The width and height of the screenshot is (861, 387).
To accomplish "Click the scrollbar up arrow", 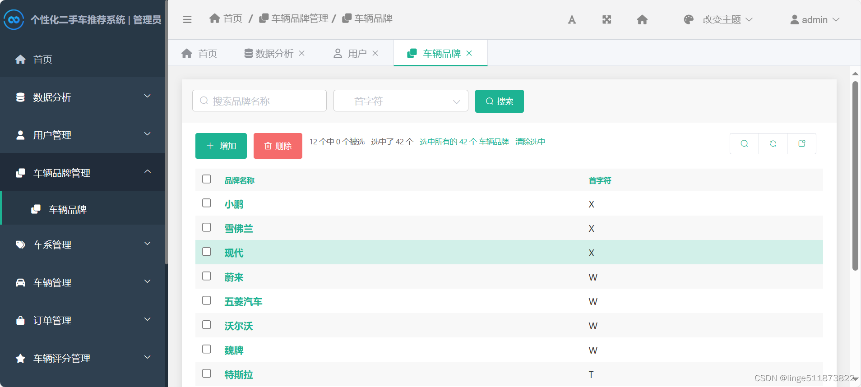I will click(x=855, y=74).
